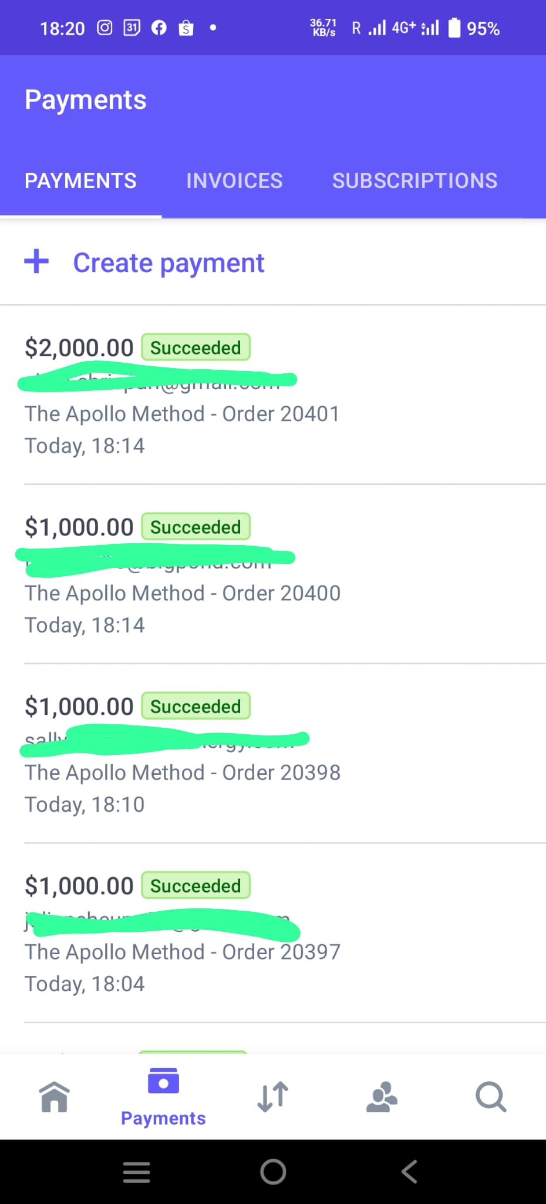Tap the Instagram notification icon in status bar
The height and width of the screenshot is (1204, 546).
click(105, 28)
